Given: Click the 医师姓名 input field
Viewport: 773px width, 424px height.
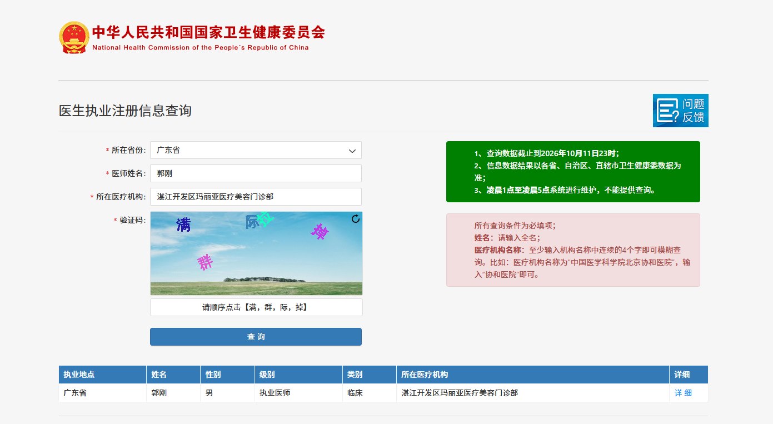Looking at the screenshot, I should coord(256,173).
